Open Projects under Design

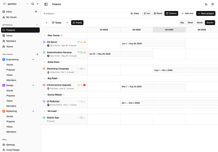[x=11, y=96]
